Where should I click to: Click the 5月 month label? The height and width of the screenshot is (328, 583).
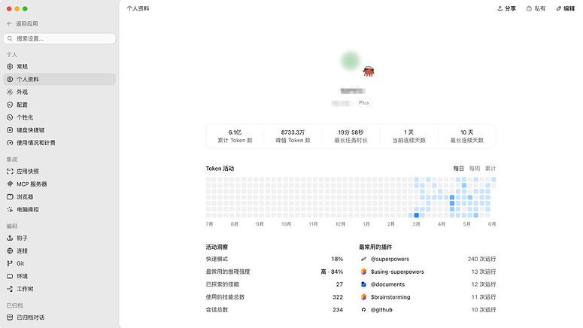click(466, 224)
